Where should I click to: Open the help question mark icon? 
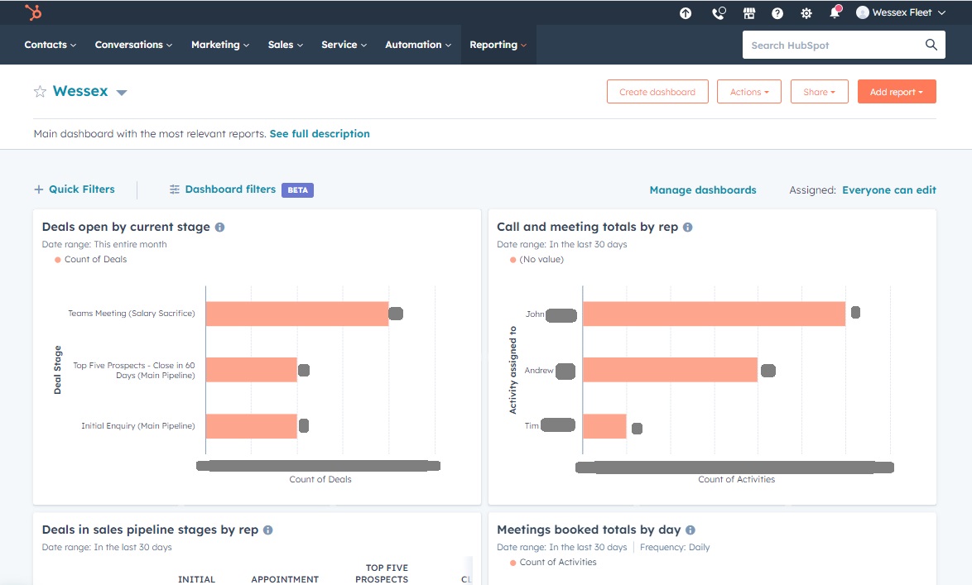777,13
